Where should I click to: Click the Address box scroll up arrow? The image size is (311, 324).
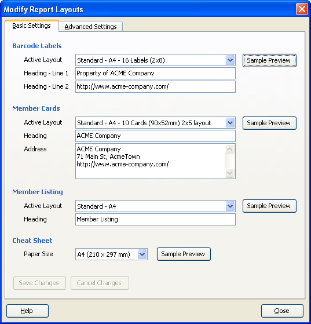click(230, 149)
